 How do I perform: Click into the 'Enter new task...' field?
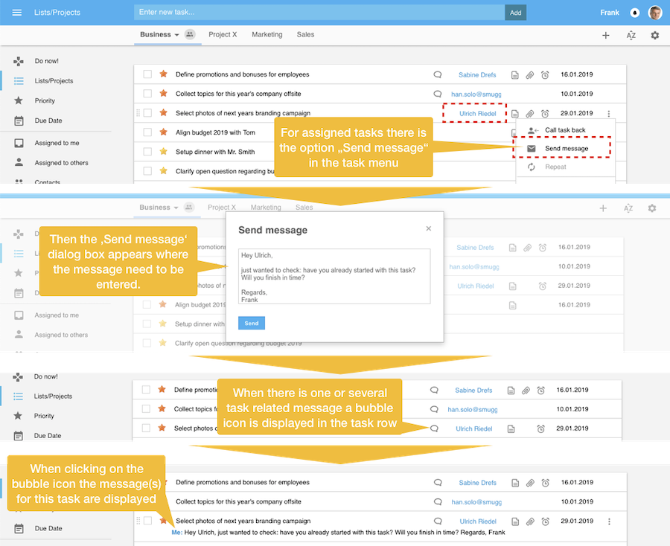pyautogui.click(x=319, y=13)
